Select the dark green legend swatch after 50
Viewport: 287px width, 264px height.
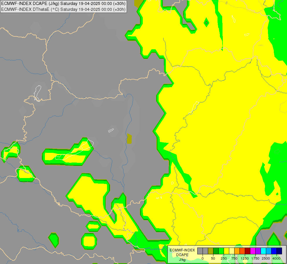pyautogui.click(x=216, y=251)
